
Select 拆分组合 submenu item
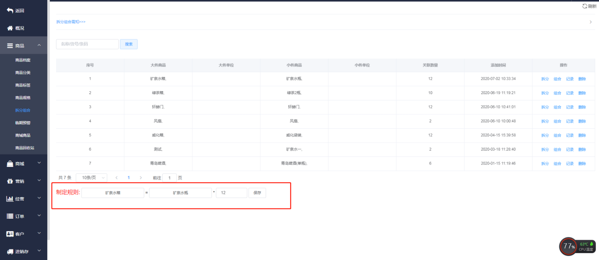tap(23, 110)
